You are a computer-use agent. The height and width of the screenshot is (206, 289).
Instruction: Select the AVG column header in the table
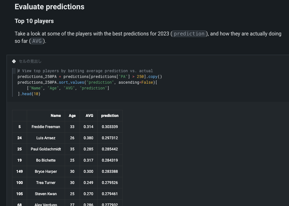click(x=89, y=116)
